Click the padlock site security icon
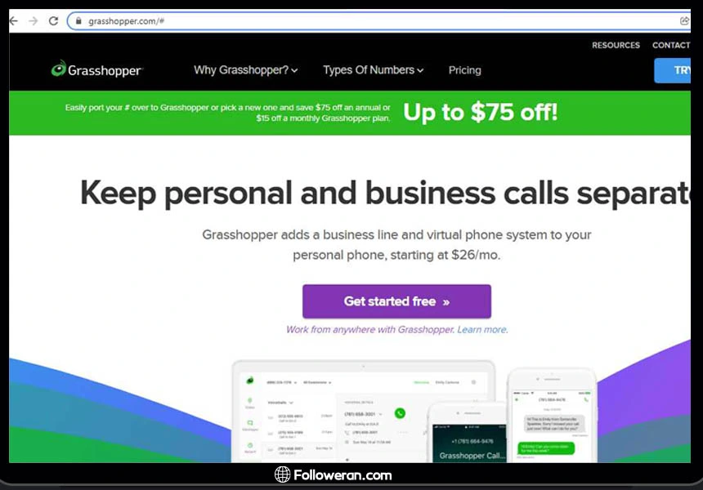703x490 pixels. [78, 21]
